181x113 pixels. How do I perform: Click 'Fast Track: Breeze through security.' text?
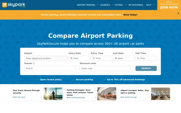(x=26, y=92)
